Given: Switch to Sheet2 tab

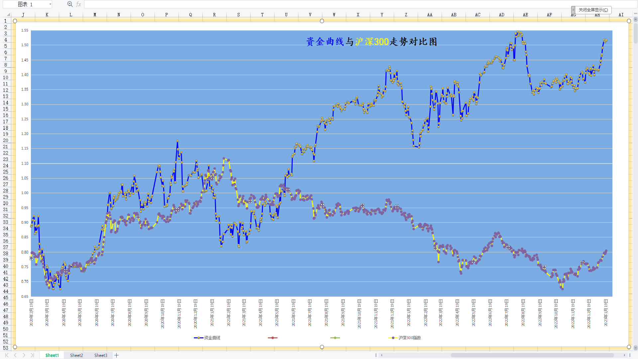Looking at the screenshot, I should pos(76,355).
